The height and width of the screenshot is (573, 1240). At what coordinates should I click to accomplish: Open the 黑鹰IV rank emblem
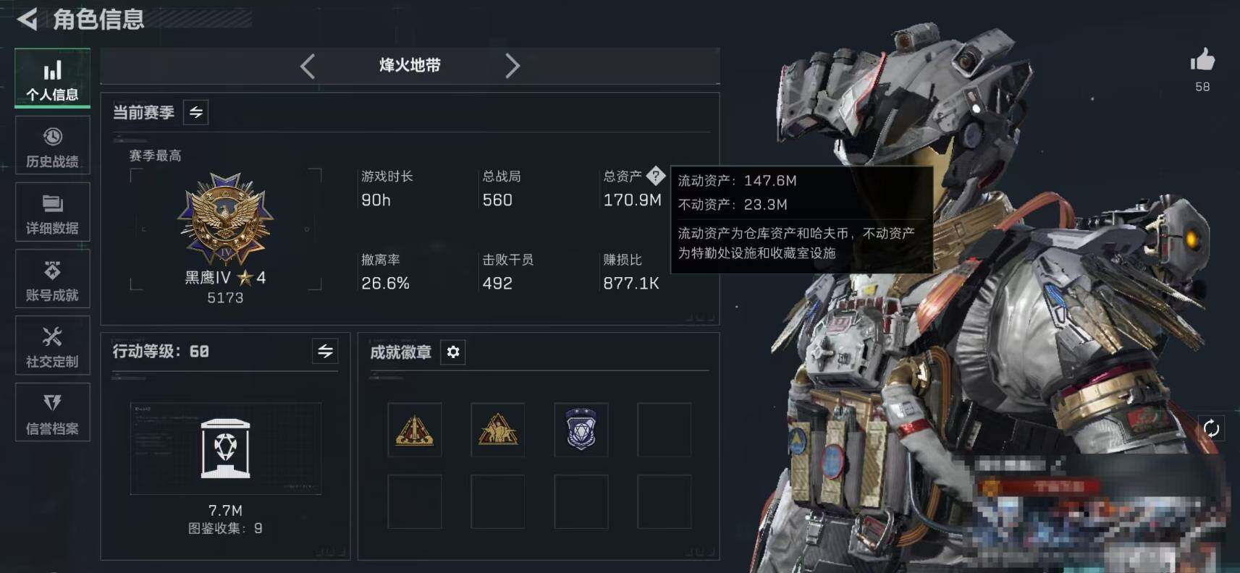(x=225, y=218)
